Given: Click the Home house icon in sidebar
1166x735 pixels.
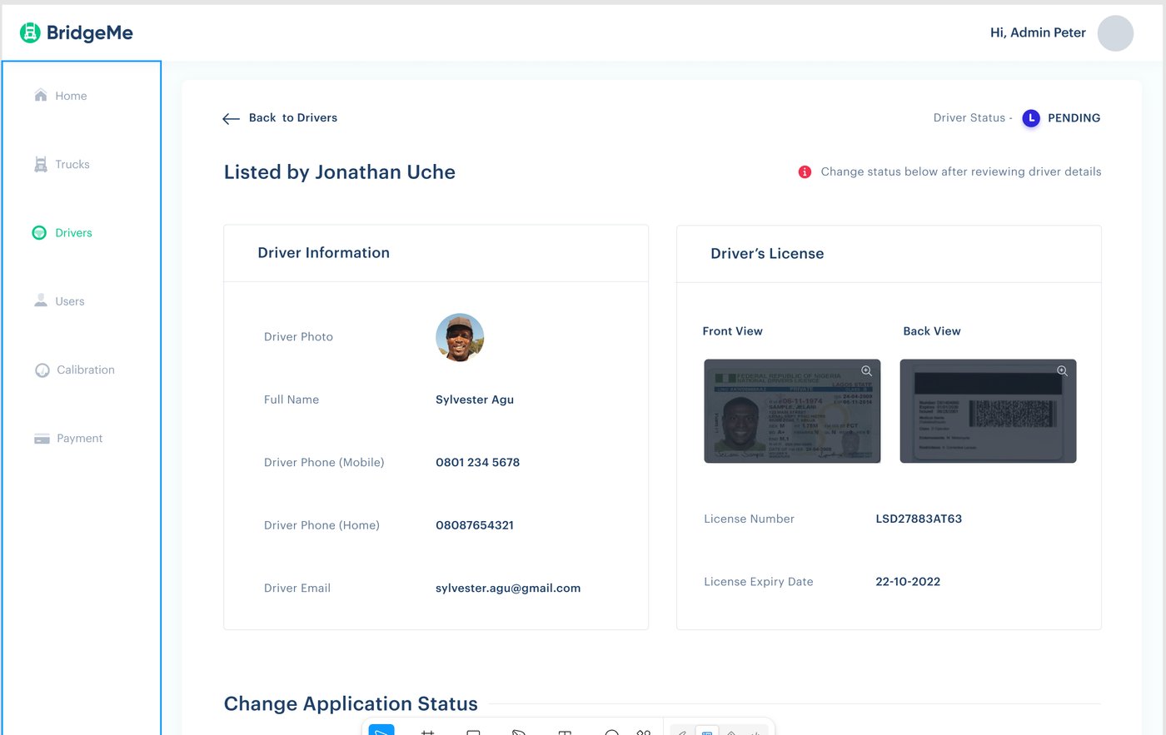Looking at the screenshot, I should (x=40, y=95).
